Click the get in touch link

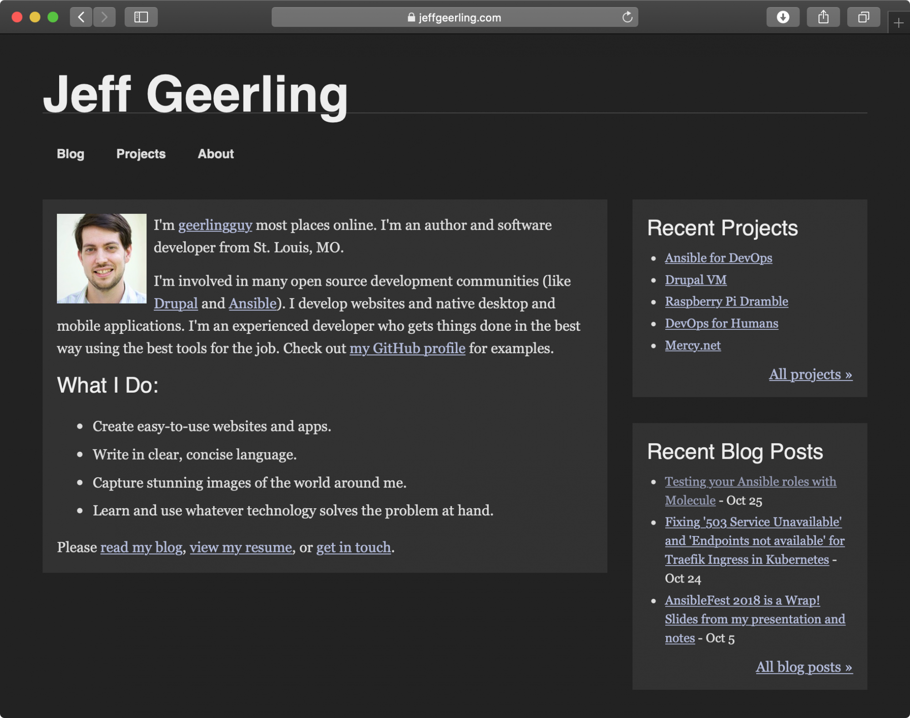pos(354,547)
